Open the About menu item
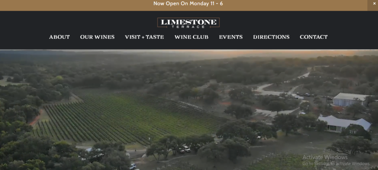Viewport: 378px width, 170px height. [x=59, y=37]
